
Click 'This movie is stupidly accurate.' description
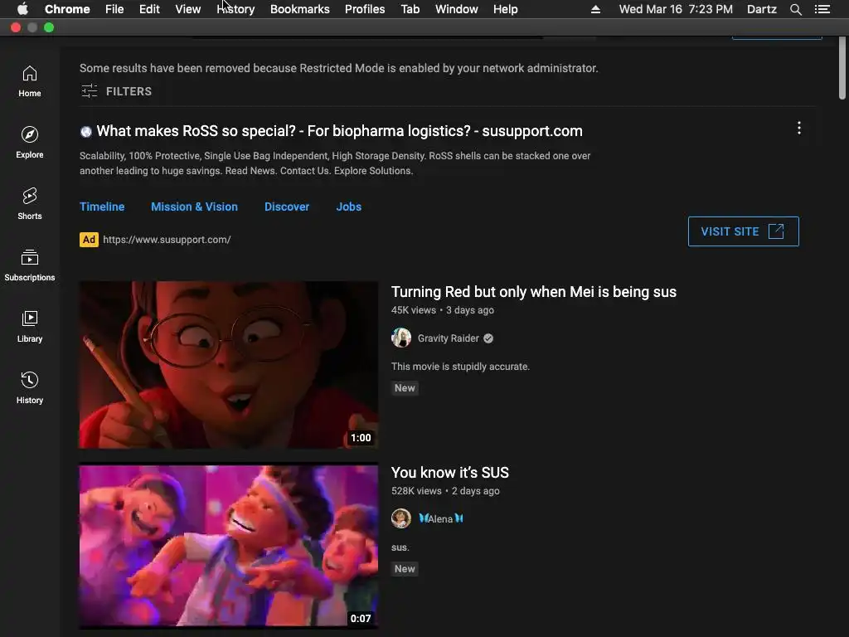click(460, 367)
